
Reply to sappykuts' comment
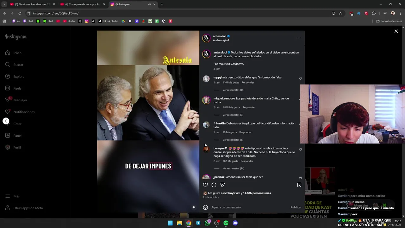click(248, 83)
